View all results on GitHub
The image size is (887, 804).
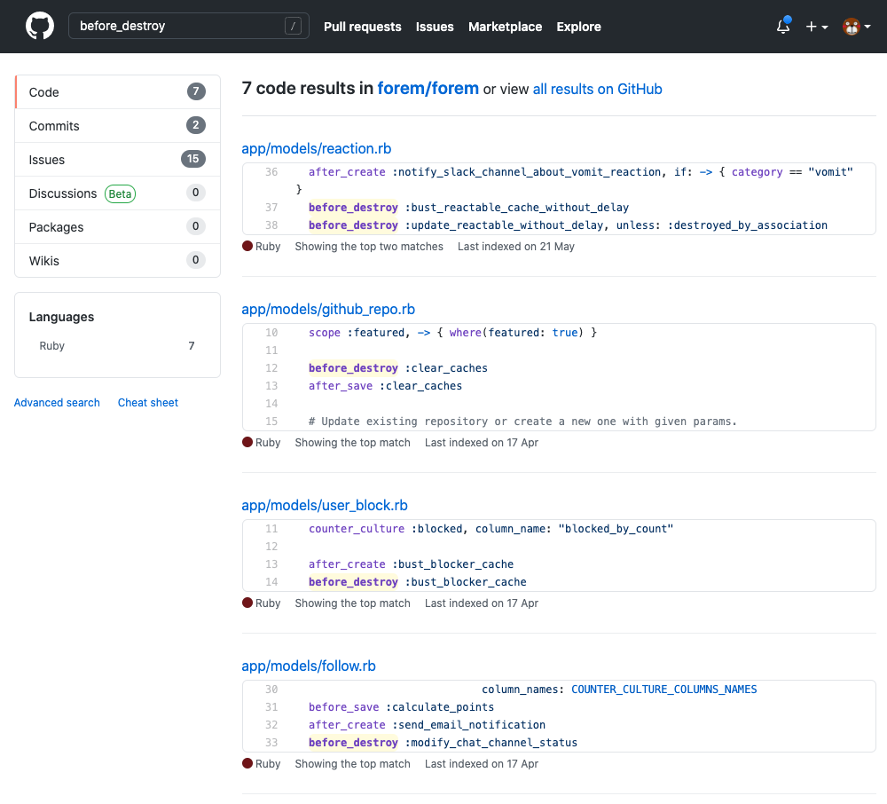597,89
